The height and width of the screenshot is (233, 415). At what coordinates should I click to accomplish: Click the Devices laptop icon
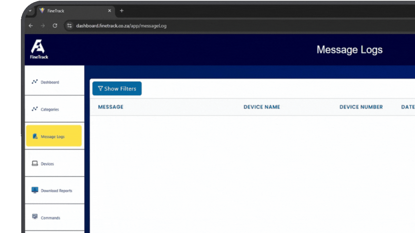pos(35,163)
